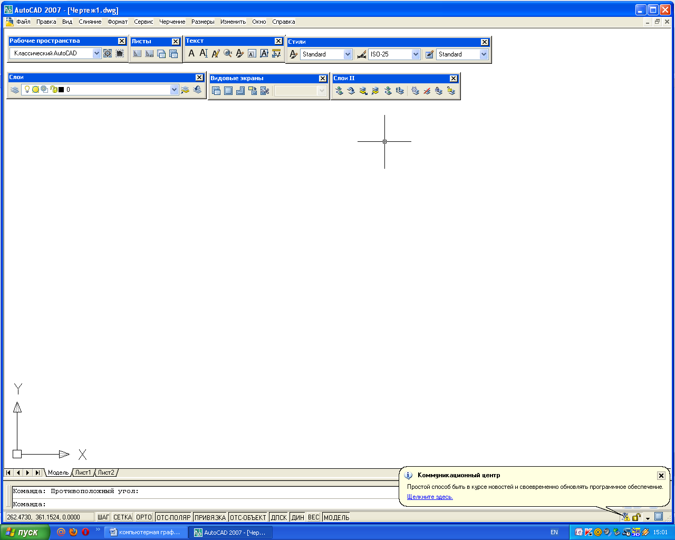
Task: Click the Find and Replace text magnifier icon
Action: click(228, 53)
